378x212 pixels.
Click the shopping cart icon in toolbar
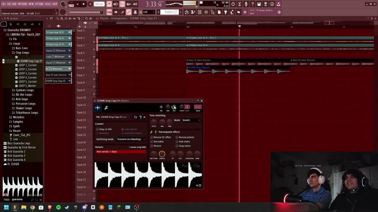click(x=245, y=12)
